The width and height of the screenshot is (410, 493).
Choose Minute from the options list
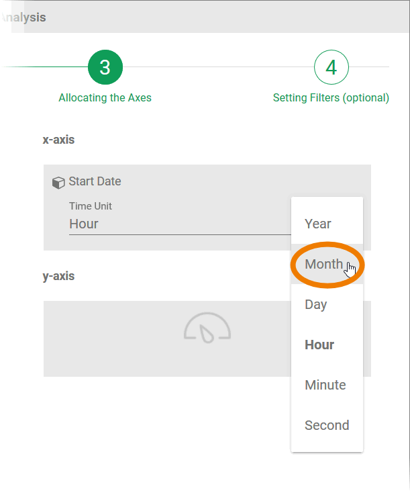click(x=325, y=385)
